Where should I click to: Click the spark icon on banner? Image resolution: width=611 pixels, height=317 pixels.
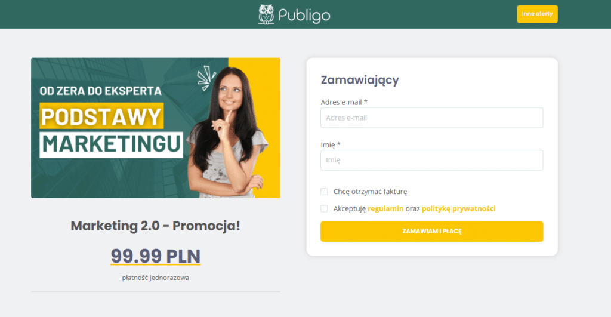[x=206, y=78]
